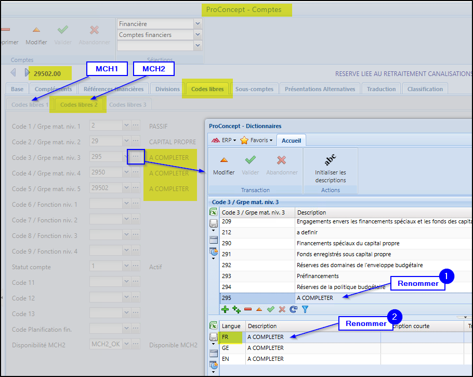473x377 pixels.
Task: Click the next record arrow beside 29502.00
Action: (x=27, y=73)
